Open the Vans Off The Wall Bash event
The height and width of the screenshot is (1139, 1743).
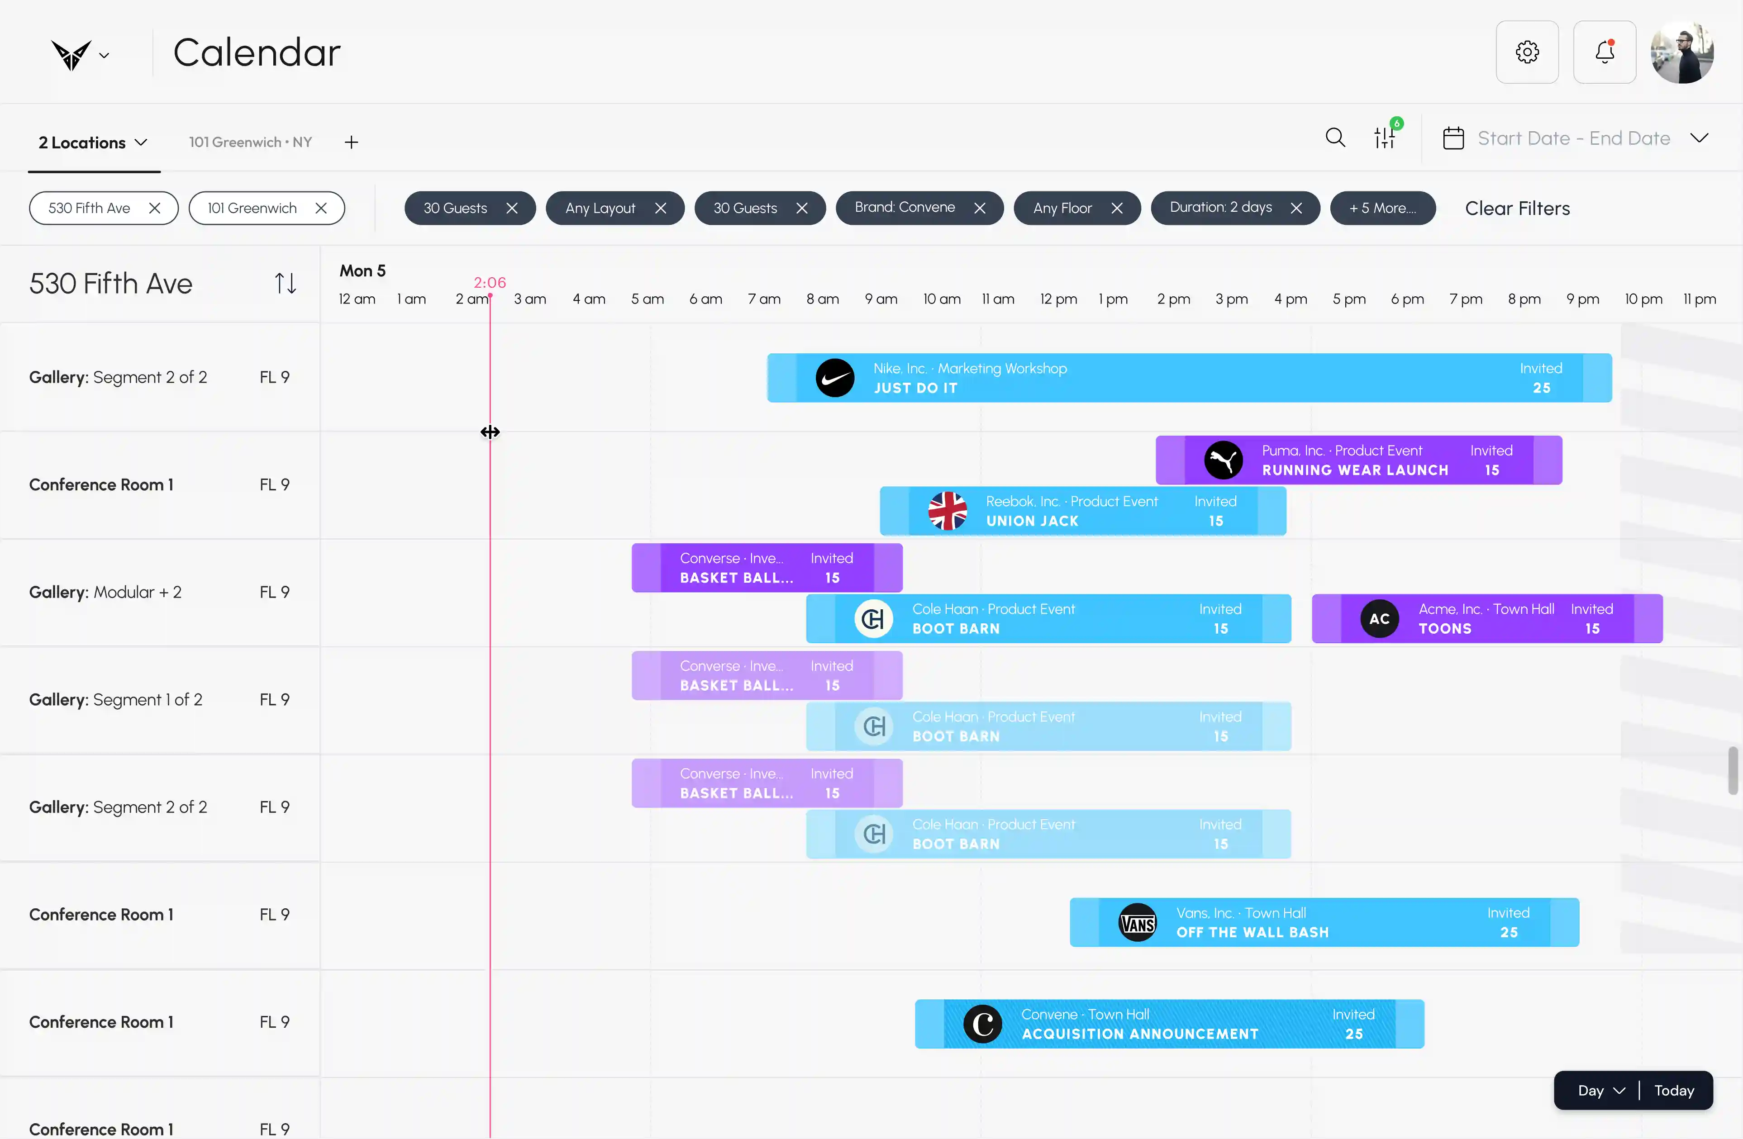click(x=1324, y=922)
